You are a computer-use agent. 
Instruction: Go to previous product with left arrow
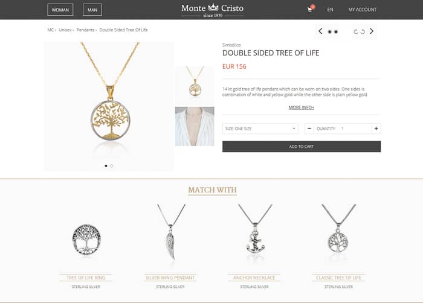tap(320, 31)
